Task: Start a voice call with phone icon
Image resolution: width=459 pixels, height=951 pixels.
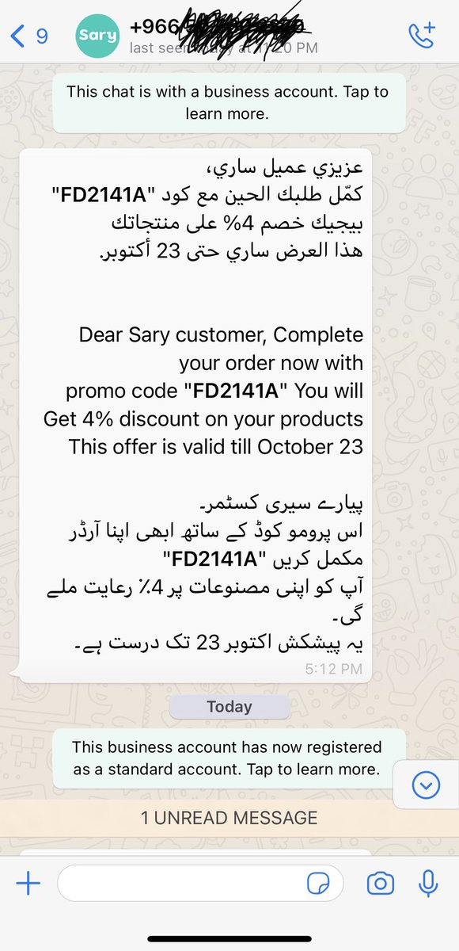Action: pyautogui.click(x=421, y=34)
